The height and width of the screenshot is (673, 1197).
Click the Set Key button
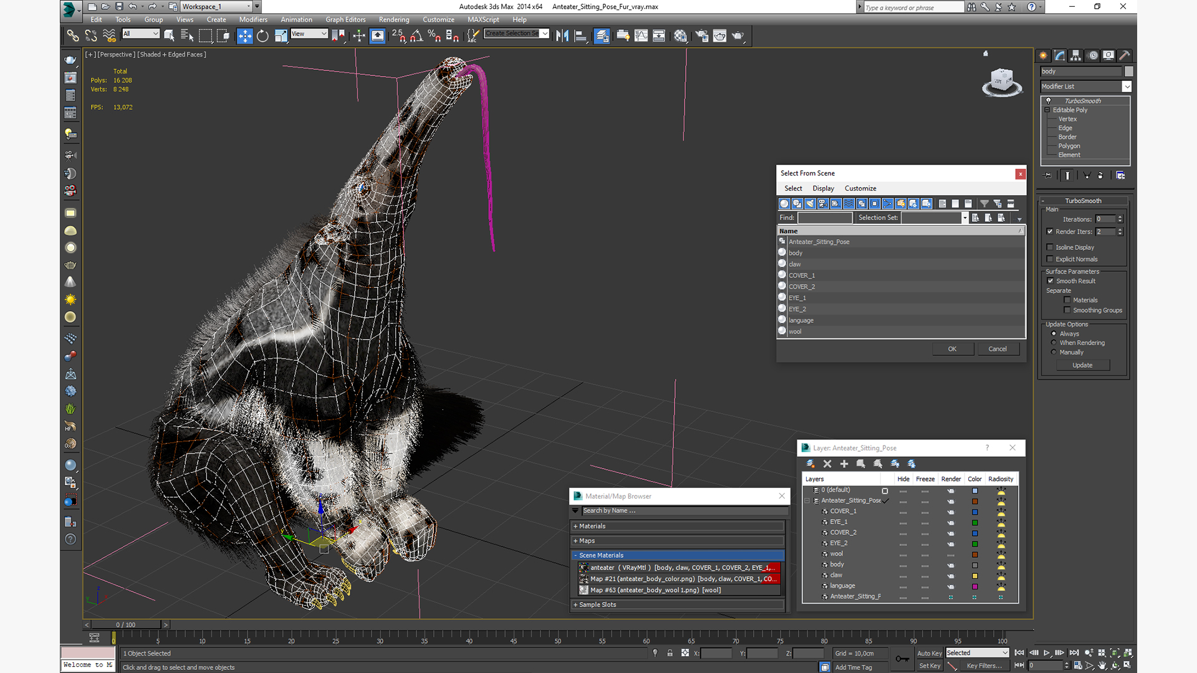pos(929,666)
